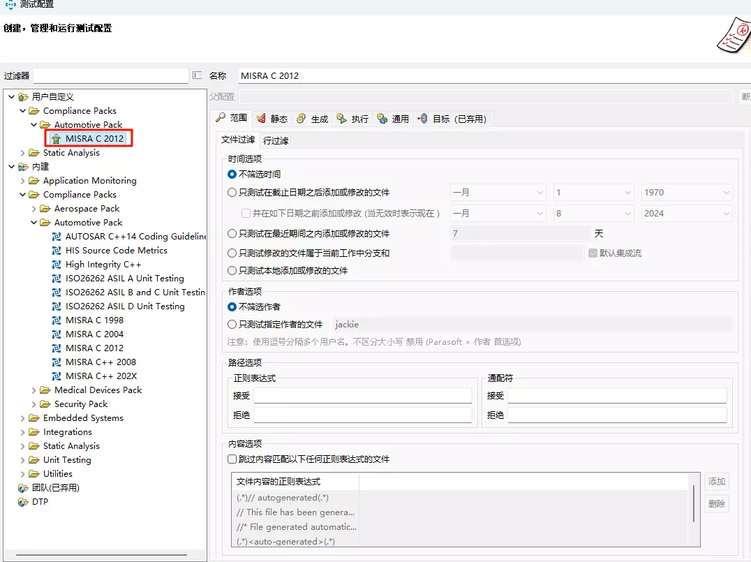Click the MISRA C 2012 user config icon
The width and height of the screenshot is (751, 562).
[x=56, y=139]
